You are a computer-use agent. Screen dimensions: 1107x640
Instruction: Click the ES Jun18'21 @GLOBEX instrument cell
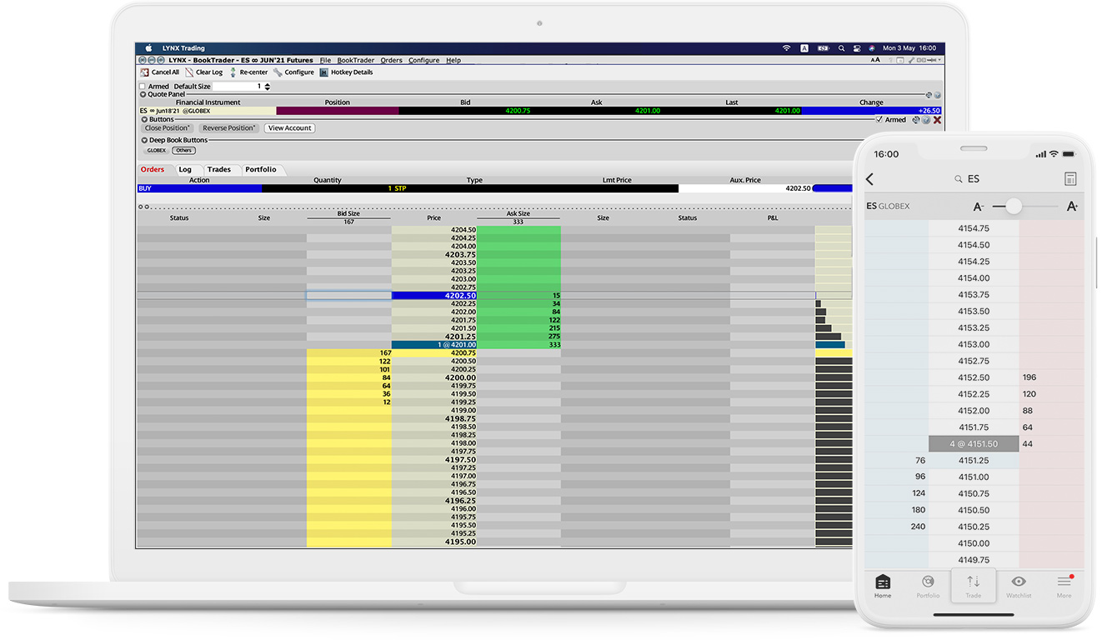click(207, 110)
